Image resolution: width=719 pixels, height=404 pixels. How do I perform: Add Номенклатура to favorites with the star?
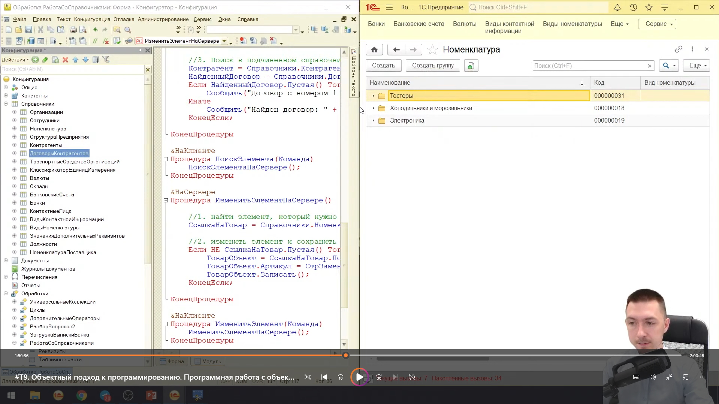point(432,49)
